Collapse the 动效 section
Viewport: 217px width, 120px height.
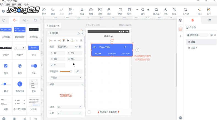point(82,84)
